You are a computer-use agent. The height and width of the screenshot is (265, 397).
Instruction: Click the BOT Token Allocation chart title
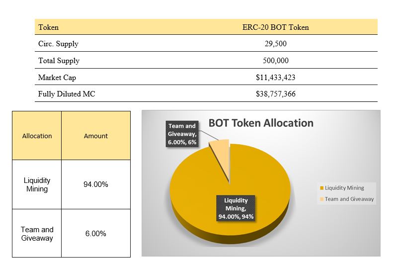click(x=261, y=123)
